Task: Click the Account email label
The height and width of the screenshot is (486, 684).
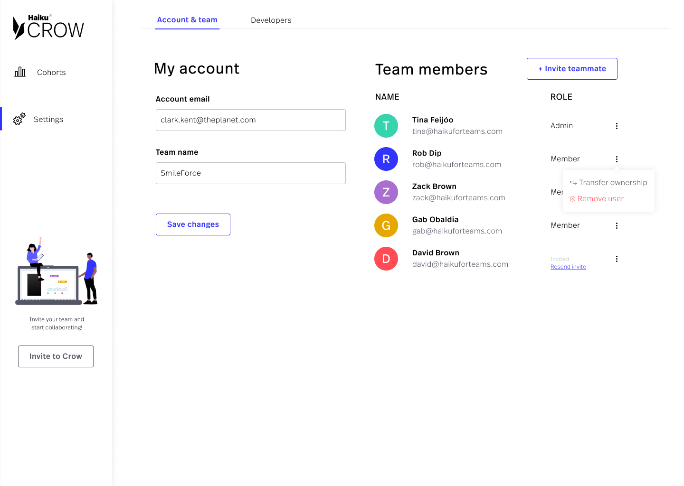Action: [x=183, y=99]
